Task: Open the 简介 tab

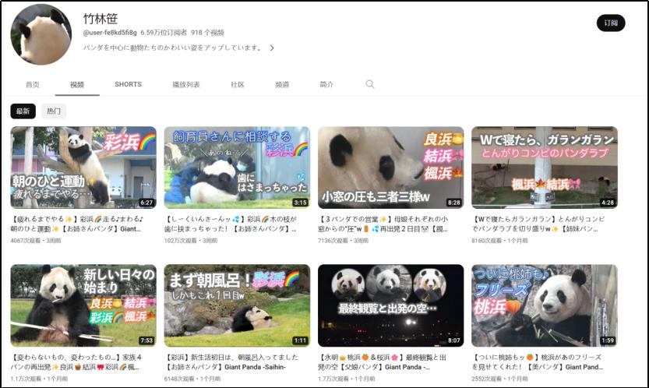Action: coord(326,84)
